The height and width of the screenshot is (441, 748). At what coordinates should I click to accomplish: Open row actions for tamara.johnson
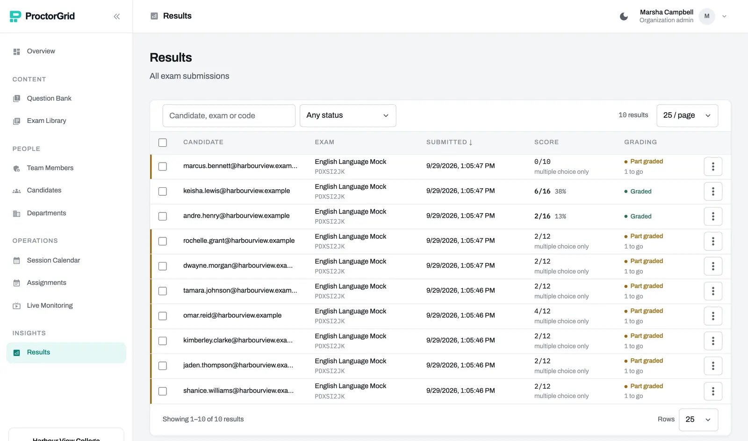[x=713, y=291]
